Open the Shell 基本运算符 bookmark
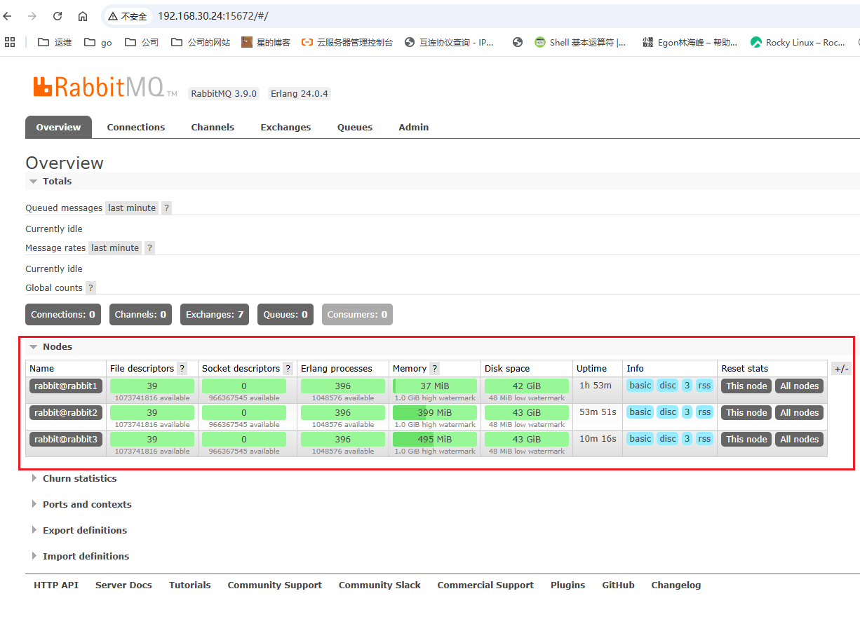Viewport: 860px width, 624px height. click(580, 42)
